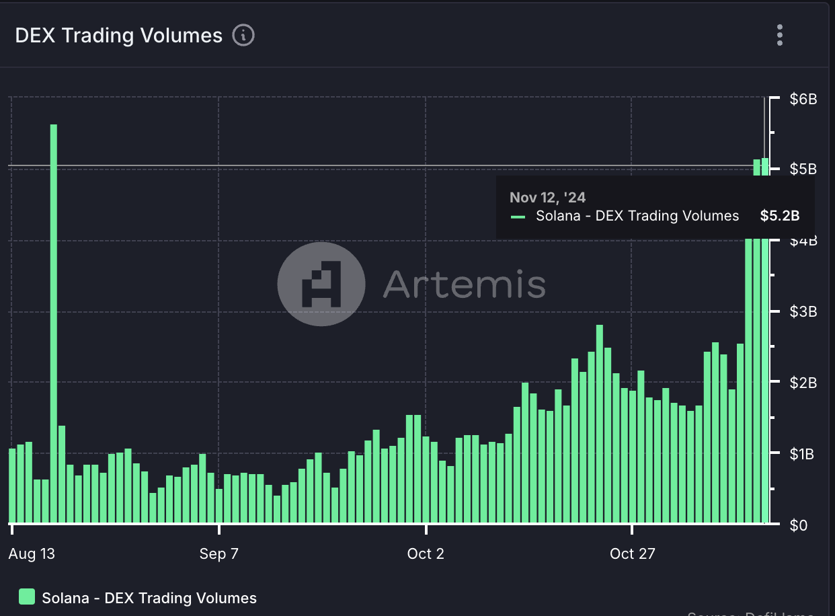The height and width of the screenshot is (616, 835).
Task: Click the Artemis watermark logo icon
Action: pyautogui.click(x=321, y=284)
